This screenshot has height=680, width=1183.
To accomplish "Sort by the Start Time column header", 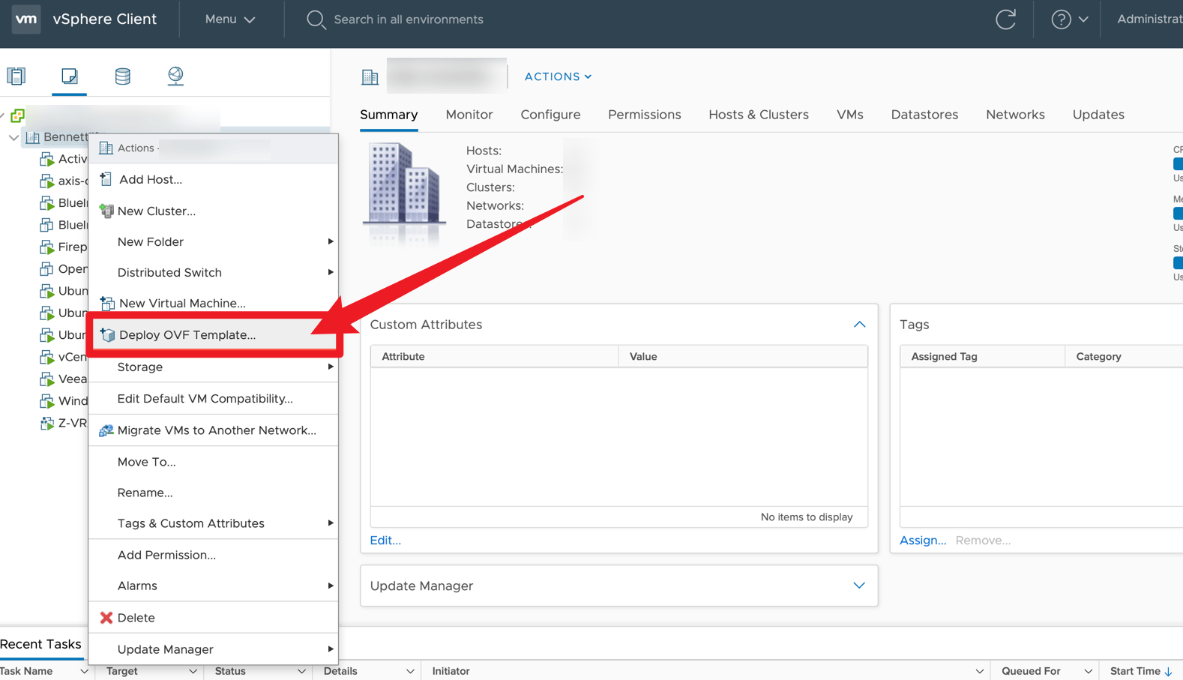I will [1141, 672].
